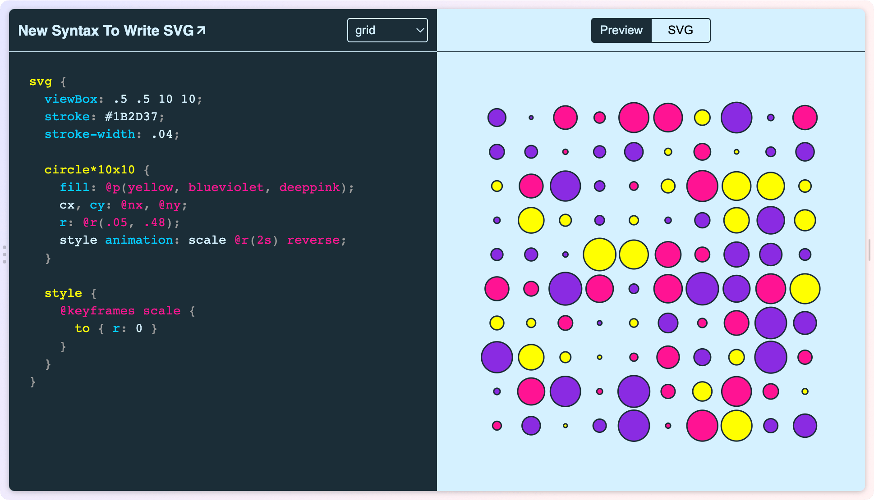This screenshot has width=874, height=500.
Task: Click the circle*10x10 selector in editor
Action: 89,170
